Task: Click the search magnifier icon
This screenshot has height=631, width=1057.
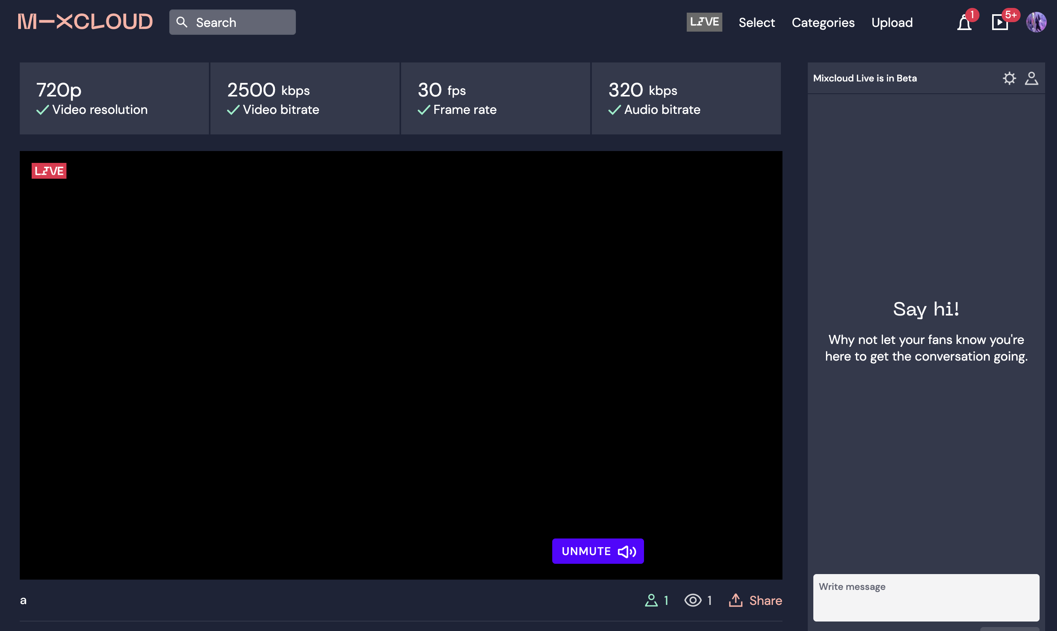Action: click(x=182, y=22)
